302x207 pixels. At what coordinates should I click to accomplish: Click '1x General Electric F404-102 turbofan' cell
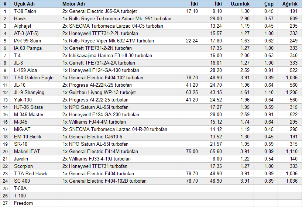click(118, 78)
